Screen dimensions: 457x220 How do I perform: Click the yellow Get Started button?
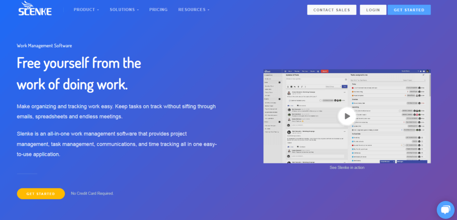41,194
